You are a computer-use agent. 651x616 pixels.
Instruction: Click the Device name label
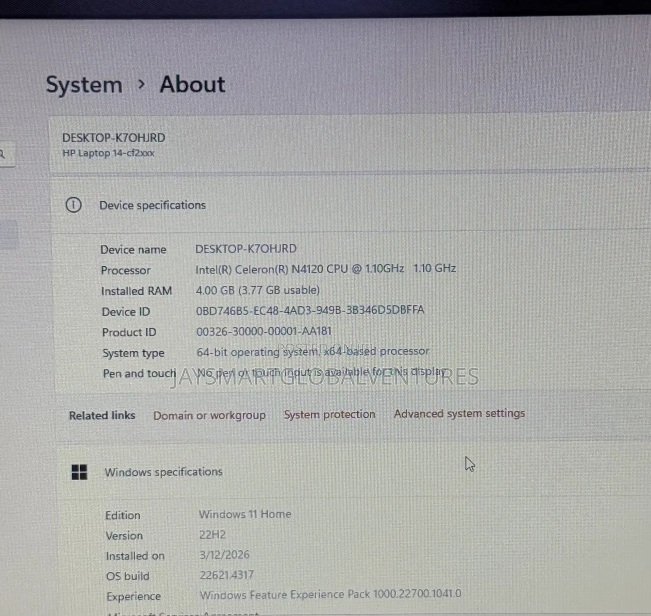(133, 250)
